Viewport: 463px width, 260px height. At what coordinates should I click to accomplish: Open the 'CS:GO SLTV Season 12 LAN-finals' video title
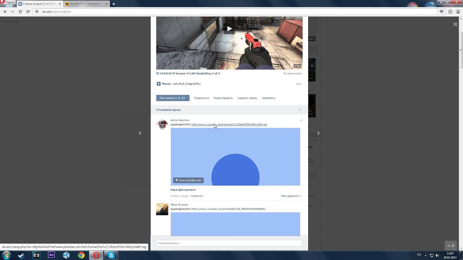point(190,73)
